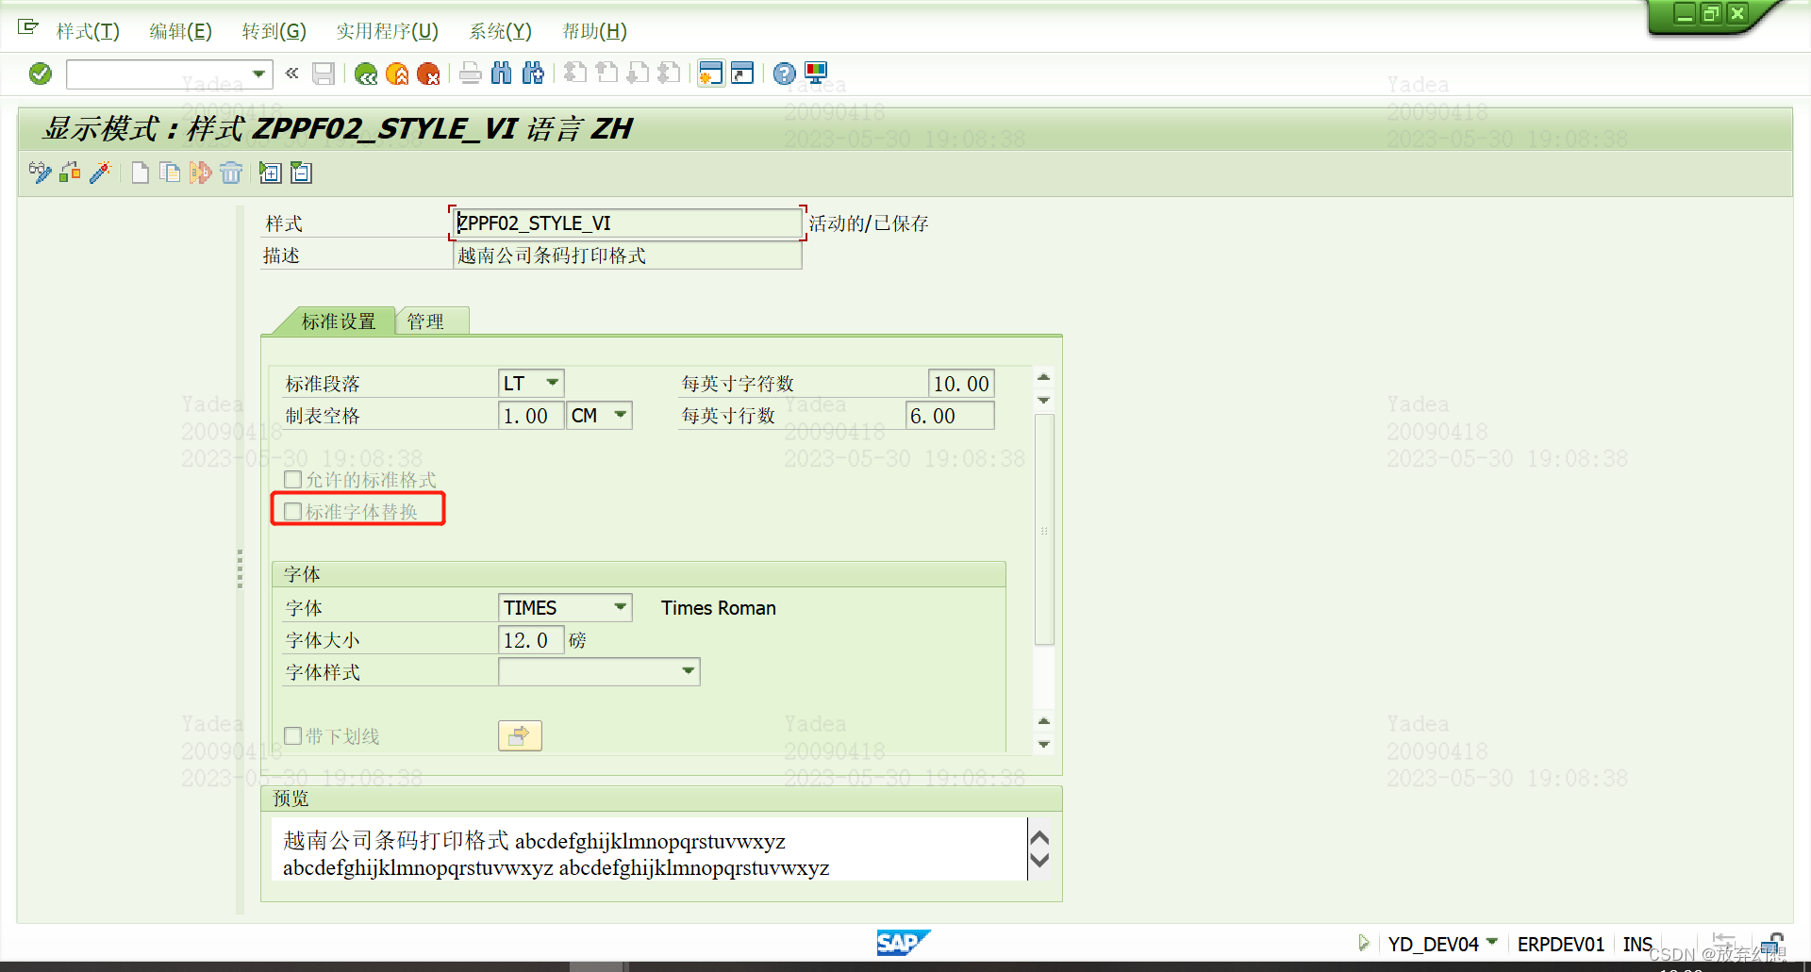Click the 每英寸行数 6.00 field

[950, 416]
